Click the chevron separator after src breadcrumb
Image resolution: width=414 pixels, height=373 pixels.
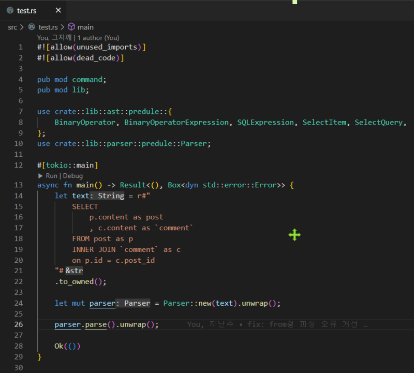tap(22, 27)
